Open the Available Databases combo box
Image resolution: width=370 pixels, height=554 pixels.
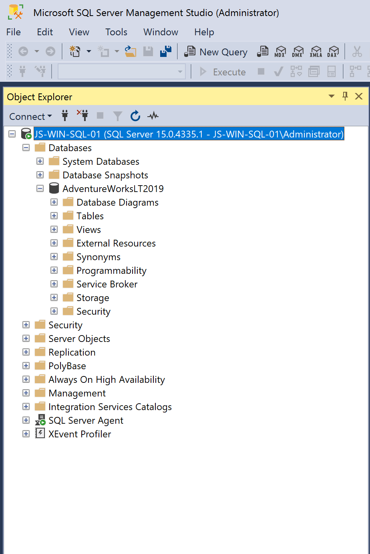pos(122,72)
